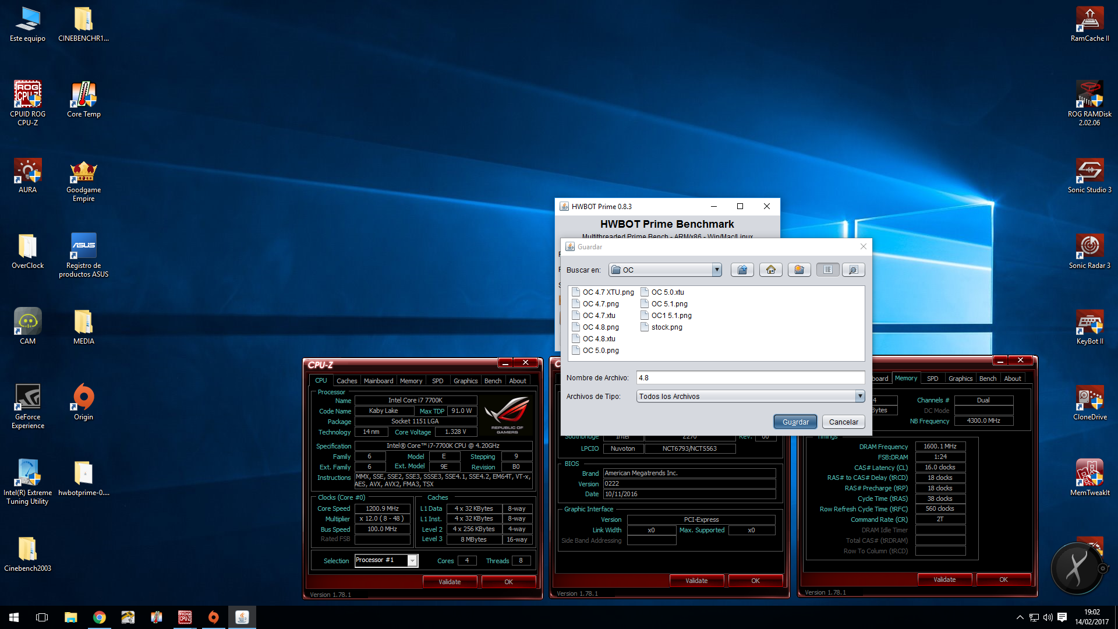Screen dimensions: 1118x629
Task: Click OK in the right CPU-Z window
Action: [1004, 579]
